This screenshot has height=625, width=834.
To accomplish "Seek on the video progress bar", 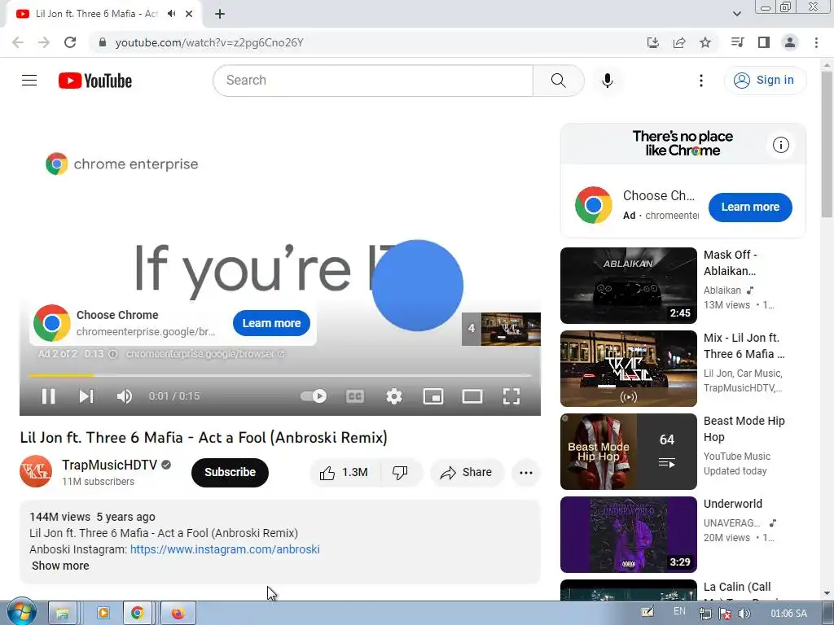I will 280,375.
